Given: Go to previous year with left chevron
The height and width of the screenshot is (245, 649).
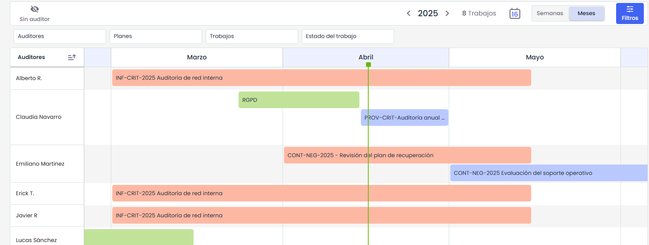Looking at the screenshot, I should (x=409, y=13).
